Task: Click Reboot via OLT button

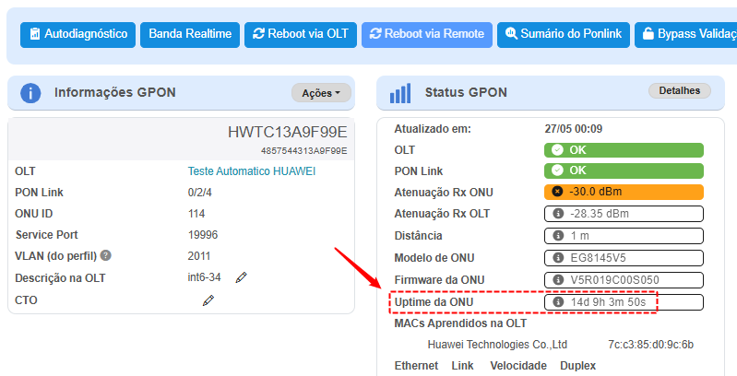Action: coord(301,34)
